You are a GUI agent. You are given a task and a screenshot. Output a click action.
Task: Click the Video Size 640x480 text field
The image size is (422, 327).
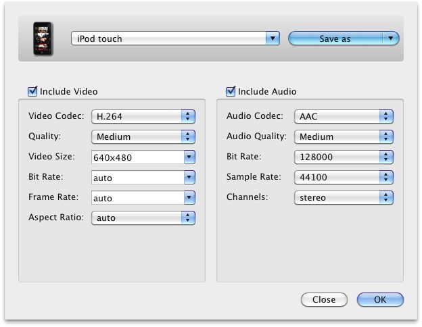[138, 157]
